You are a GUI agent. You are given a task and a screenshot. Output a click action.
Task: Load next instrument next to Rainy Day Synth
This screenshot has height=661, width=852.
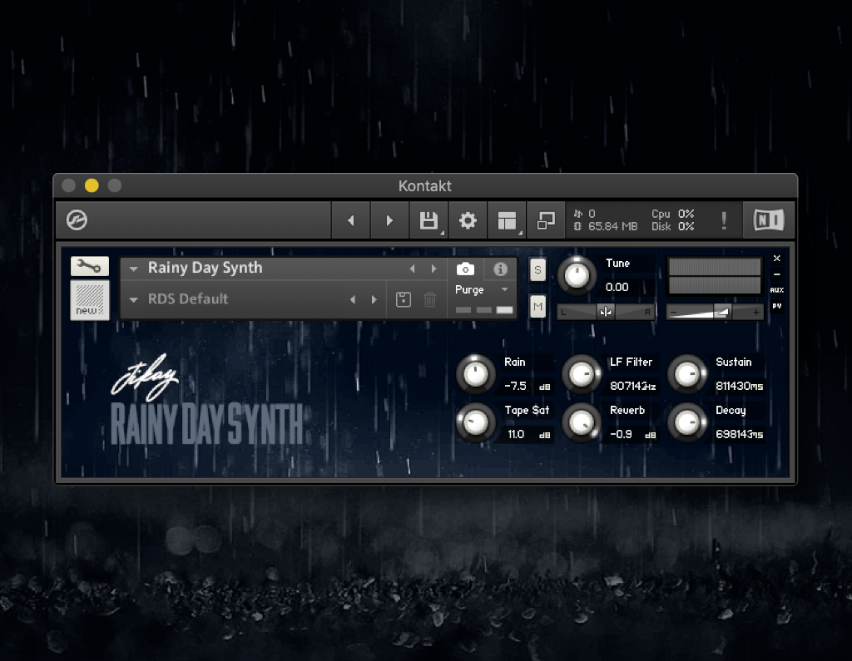433,269
